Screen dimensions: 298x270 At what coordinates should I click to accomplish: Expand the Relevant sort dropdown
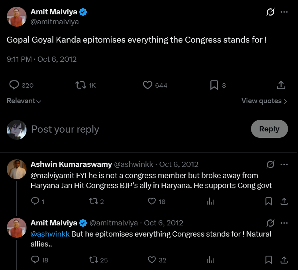tap(24, 101)
